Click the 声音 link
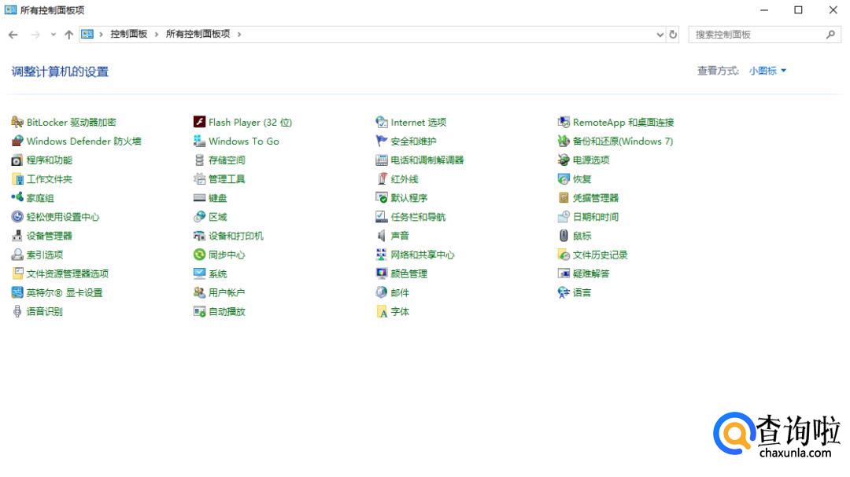This screenshot has width=850, height=477. coord(400,236)
